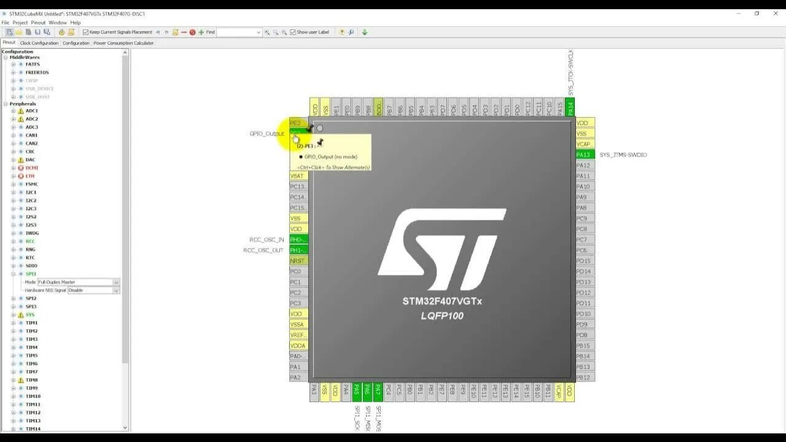Expand the FATFS tree node
This screenshot has width=786, height=442.
coord(13,64)
